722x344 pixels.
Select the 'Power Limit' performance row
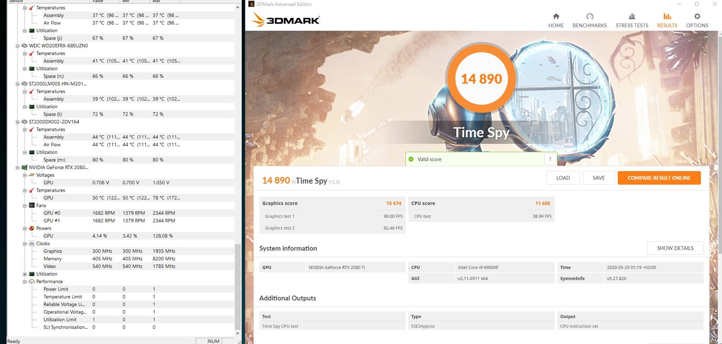pos(120,289)
